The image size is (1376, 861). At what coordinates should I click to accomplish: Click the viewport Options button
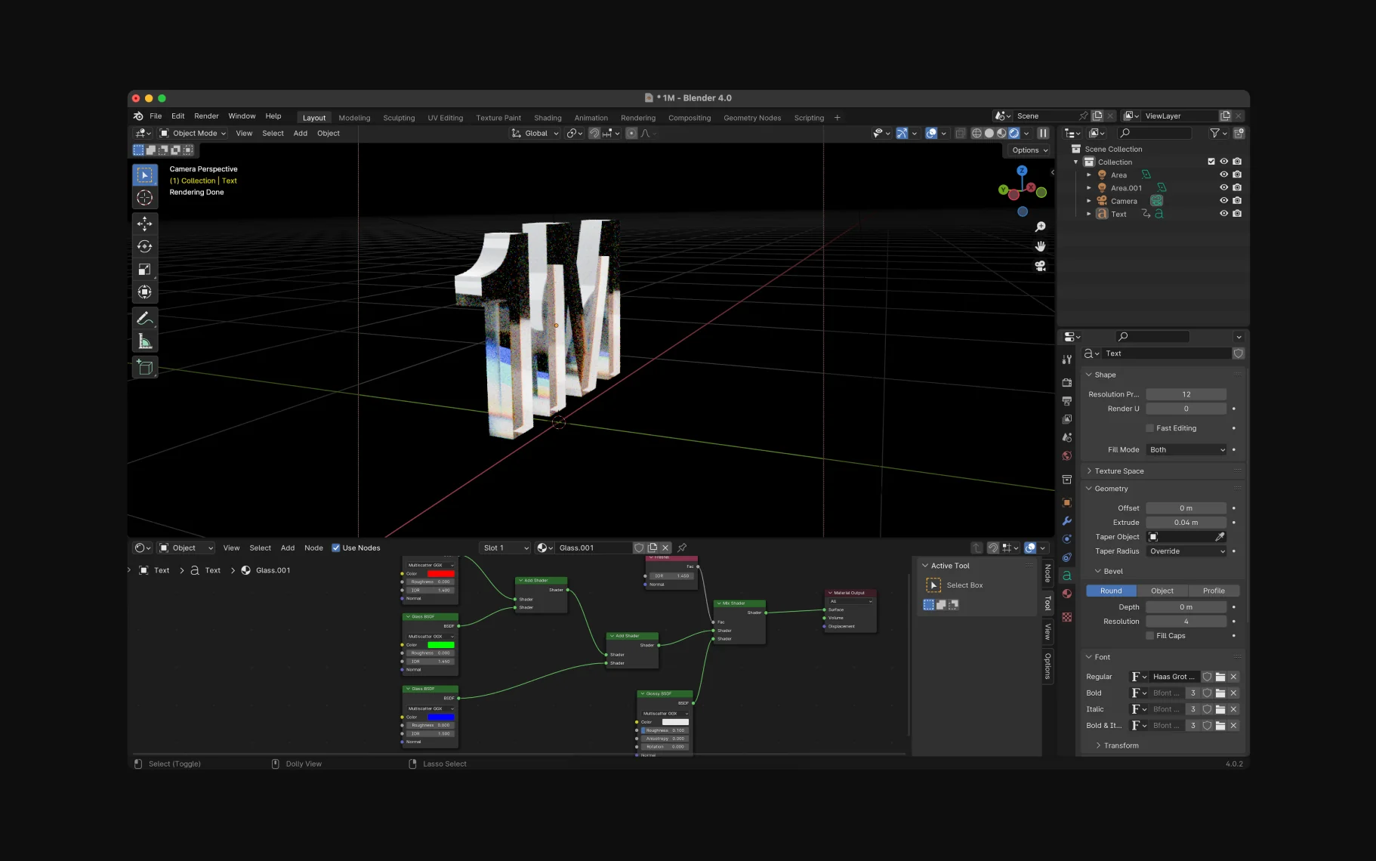pyautogui.click(x=1029, y=150)
